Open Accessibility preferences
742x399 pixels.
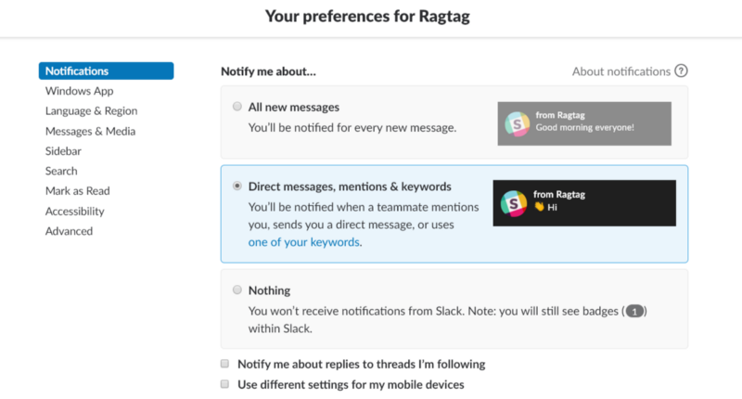[x=74, y=212]
